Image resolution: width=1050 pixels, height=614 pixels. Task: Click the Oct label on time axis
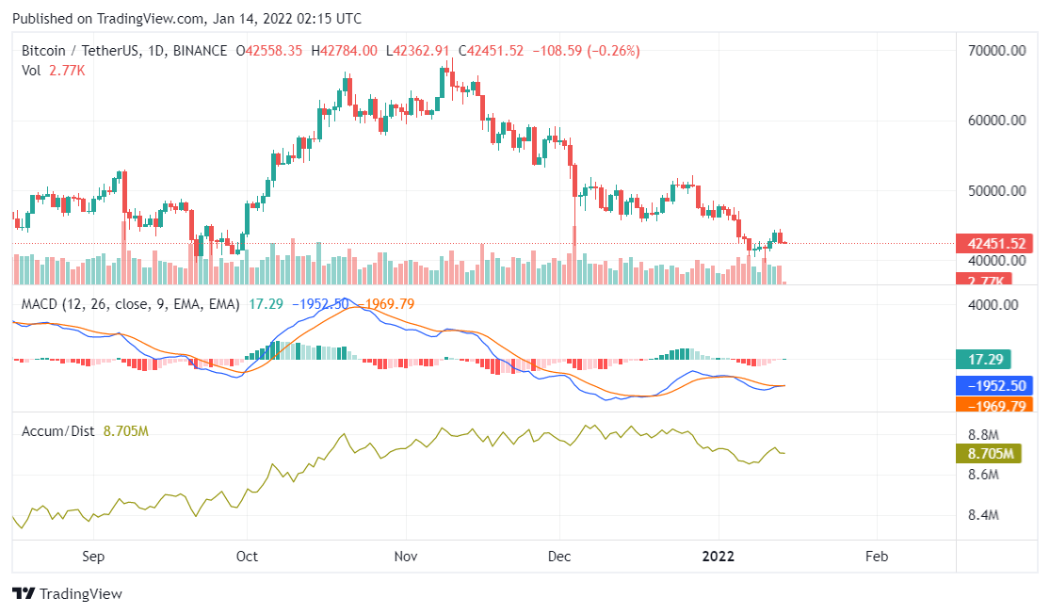[247, 556]
